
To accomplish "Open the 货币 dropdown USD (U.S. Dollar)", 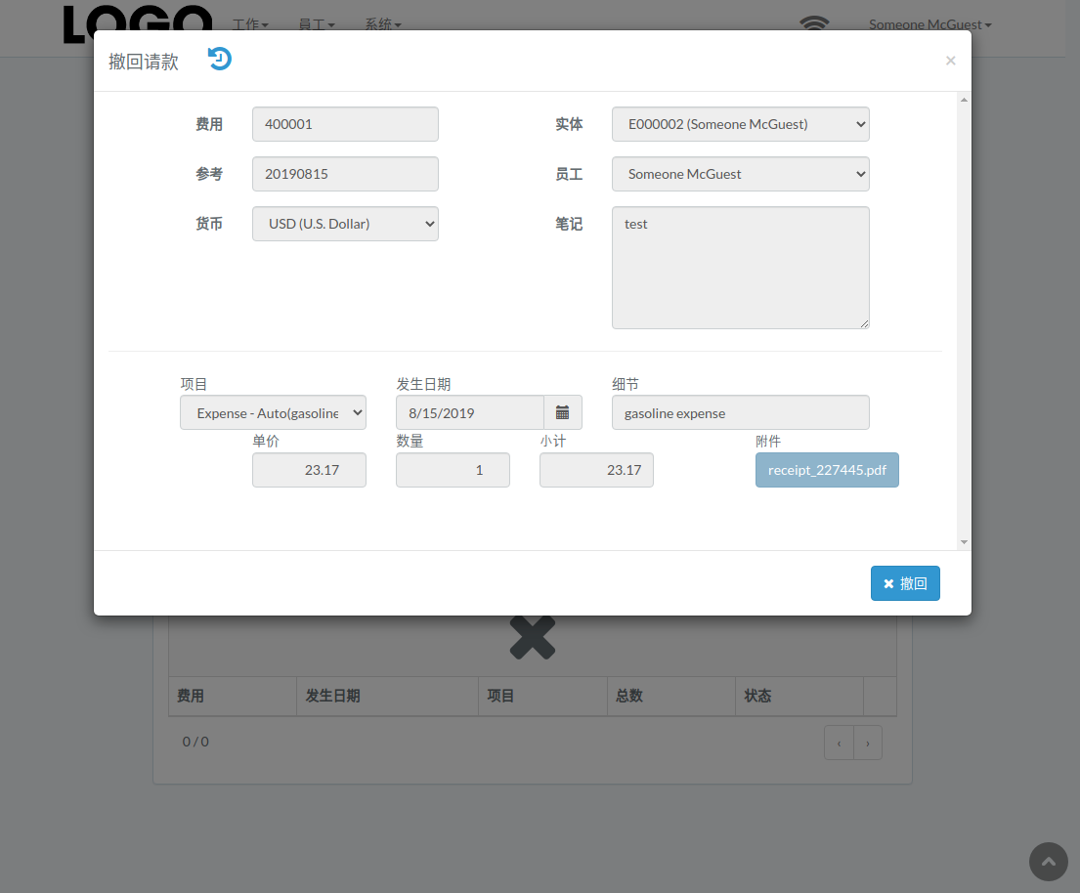I will 345,224.
